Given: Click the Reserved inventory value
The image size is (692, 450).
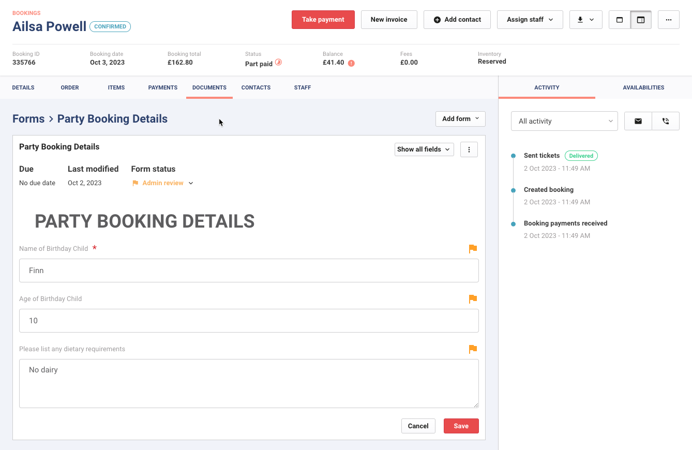Looking at the screenshot, I should (x=492, y=62).
